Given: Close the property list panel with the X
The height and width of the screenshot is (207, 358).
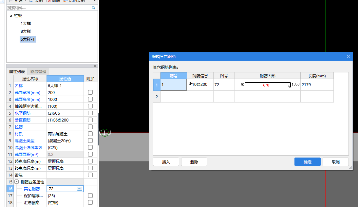Looking at the screenshot, I should click(95, 66).
